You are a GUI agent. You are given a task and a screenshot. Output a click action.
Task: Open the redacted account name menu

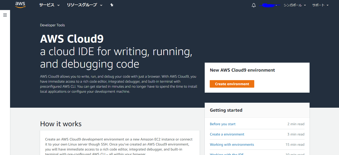pyautogui.click(x=270, y=5)
